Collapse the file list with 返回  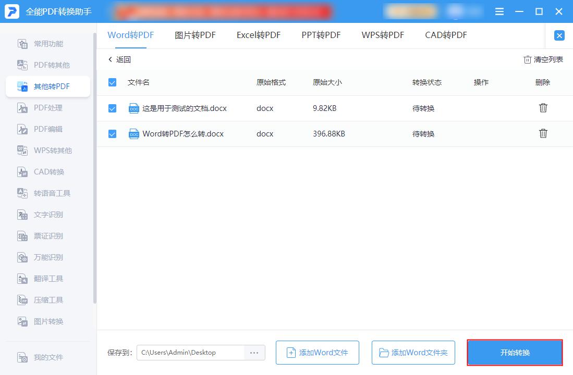[119, 59]
